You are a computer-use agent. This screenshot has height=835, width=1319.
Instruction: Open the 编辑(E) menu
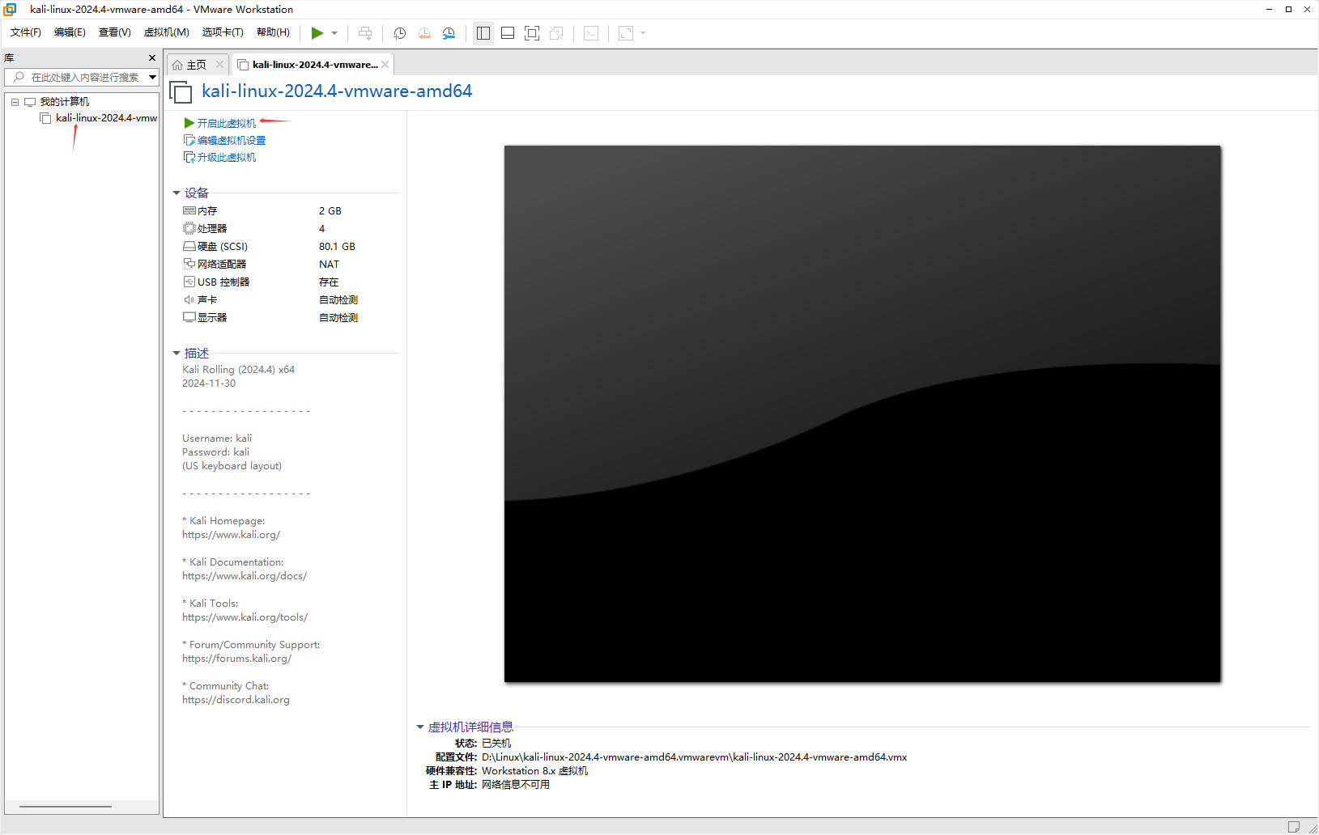(70, 32)
